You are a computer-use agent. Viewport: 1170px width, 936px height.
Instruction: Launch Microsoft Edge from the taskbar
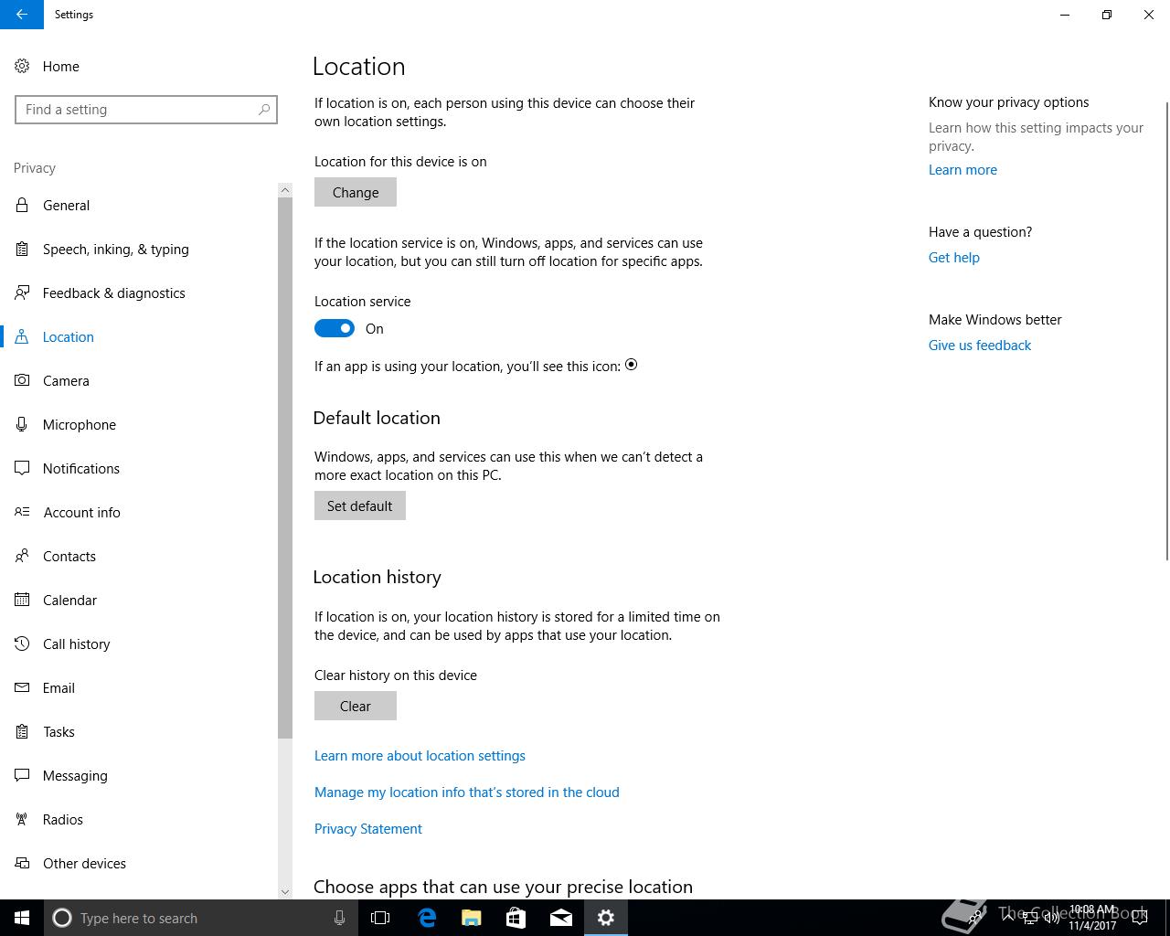click(x=427, y=918)
